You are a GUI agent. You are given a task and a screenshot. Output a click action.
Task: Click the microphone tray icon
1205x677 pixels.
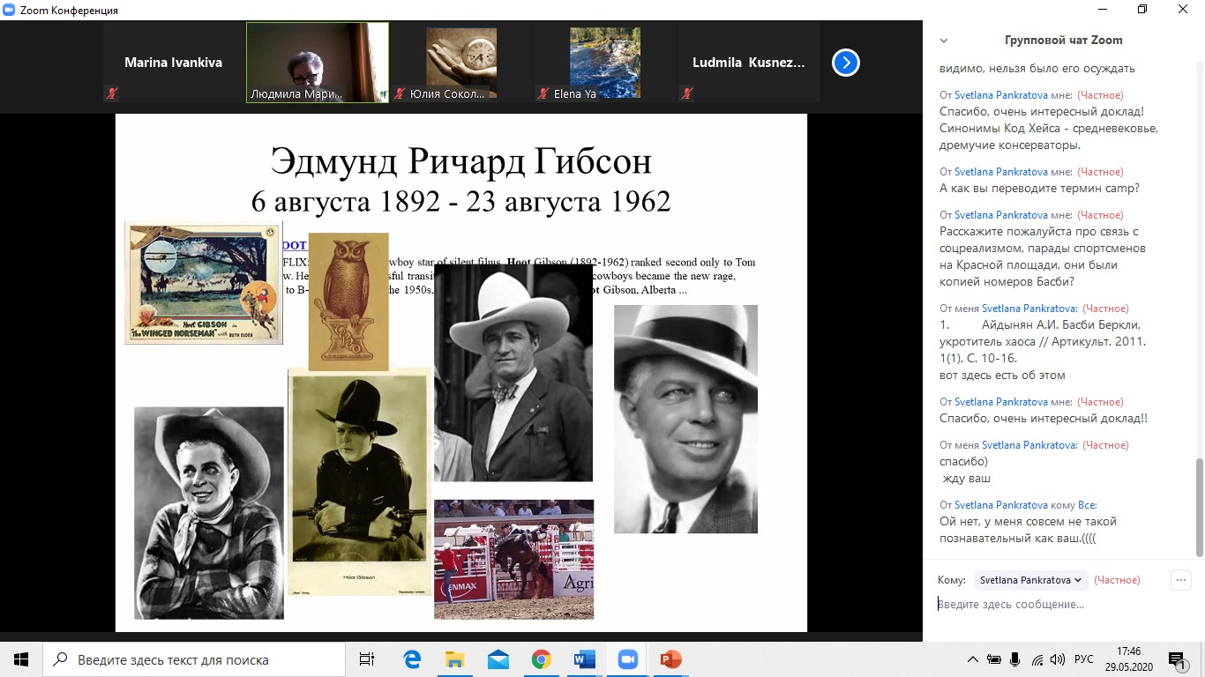click(x=1015, y=659)
